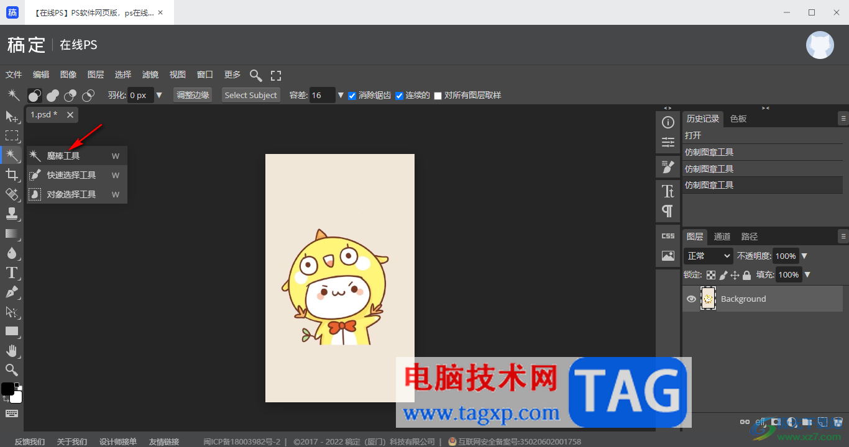849x447 pixels.
Task: Open the image panel icon in side strip
Action: (668, 255)
